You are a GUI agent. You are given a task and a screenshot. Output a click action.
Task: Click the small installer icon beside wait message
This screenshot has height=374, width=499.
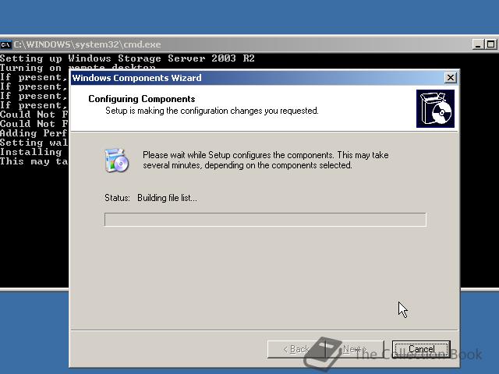click(116, 161)
